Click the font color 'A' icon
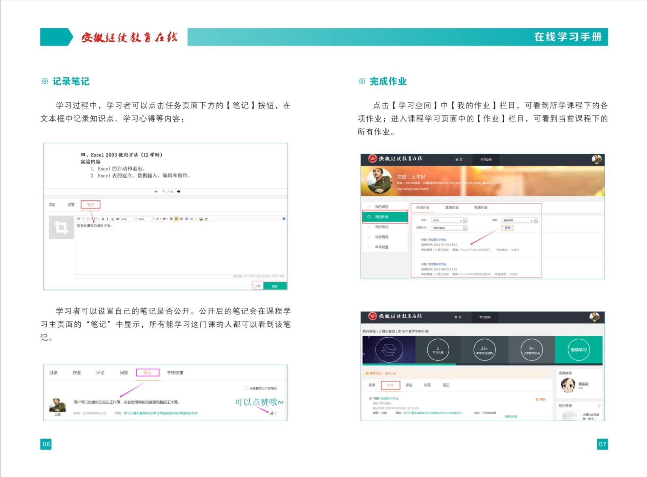The image size is (647, 477). point(157,219)
